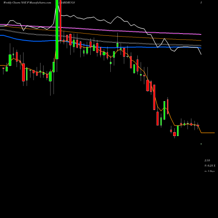
Task: Click the flat orange moving-average line end segment
Action: pos(208,133)
